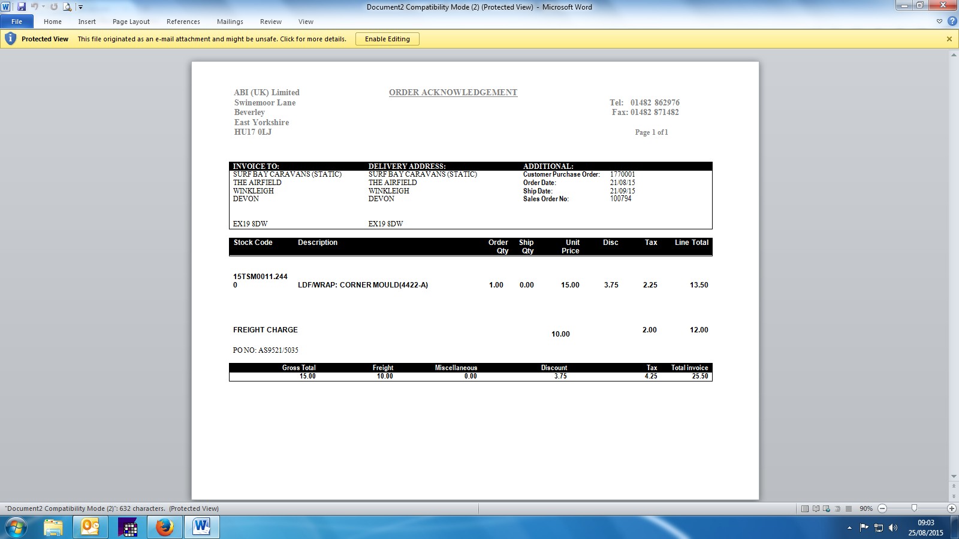Open Outlook from the taskbar
The height and width of the screenshot is (539, 959).
[x=90, y=528]
